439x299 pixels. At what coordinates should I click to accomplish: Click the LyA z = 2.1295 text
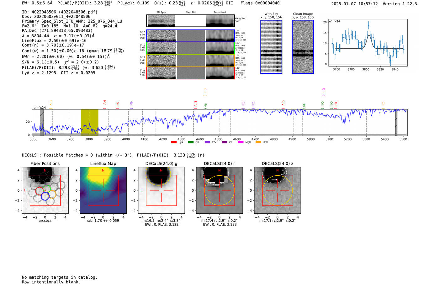39,73
